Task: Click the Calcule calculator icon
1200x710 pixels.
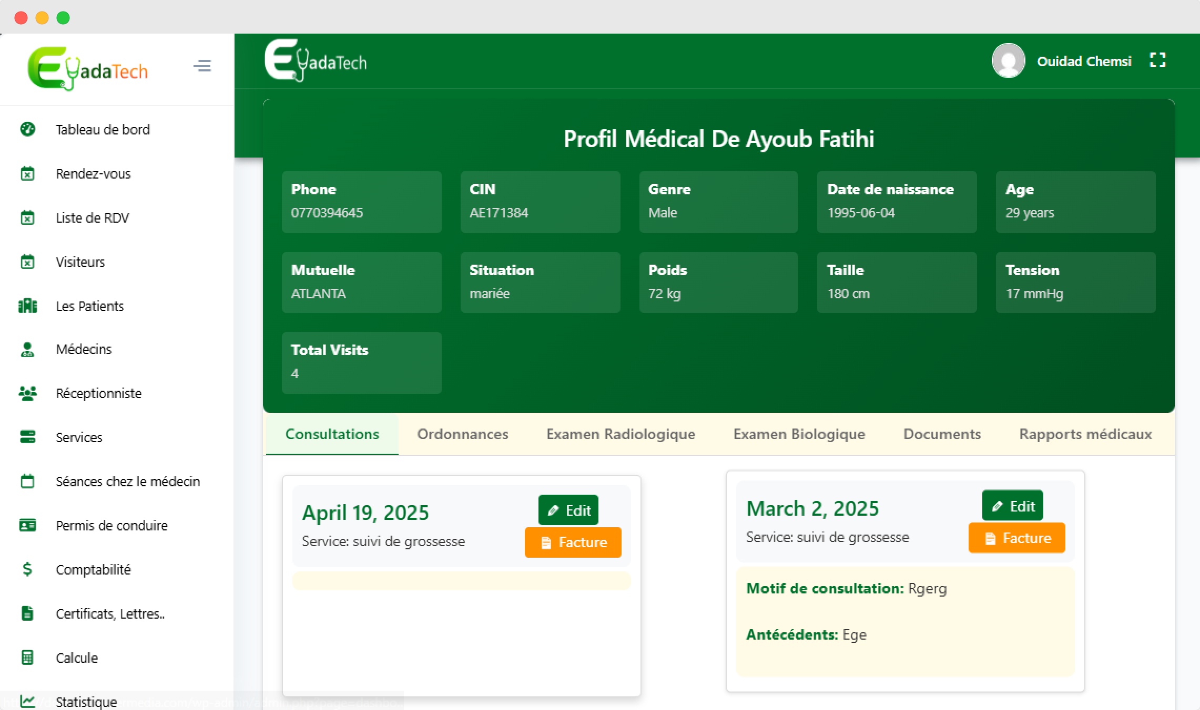Action: [x=27, y=657]
